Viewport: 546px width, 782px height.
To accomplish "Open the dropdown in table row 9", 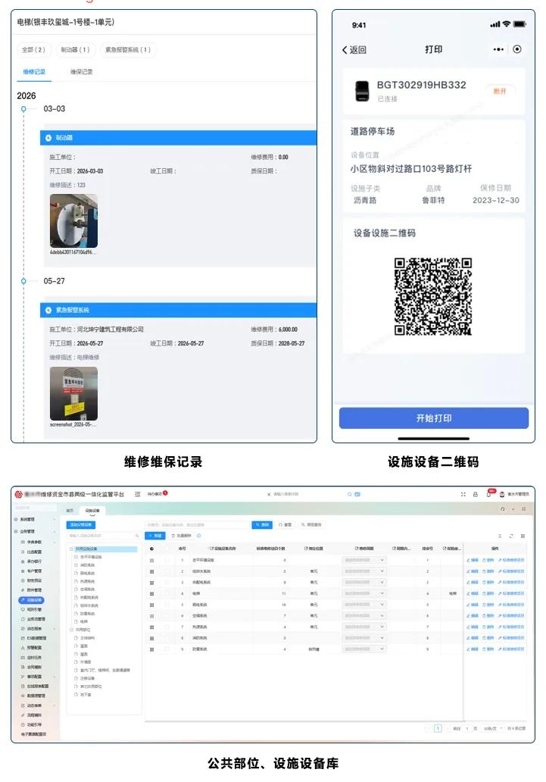I will [x=364, y=649].
